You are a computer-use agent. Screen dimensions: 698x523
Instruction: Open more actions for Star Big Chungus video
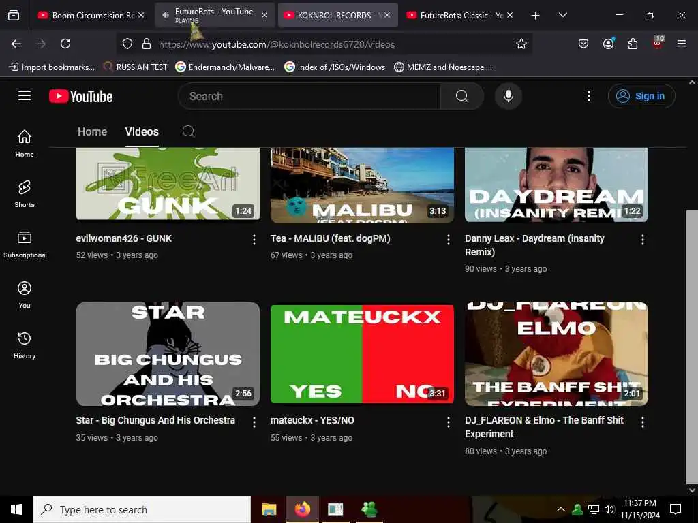(254, 422)
